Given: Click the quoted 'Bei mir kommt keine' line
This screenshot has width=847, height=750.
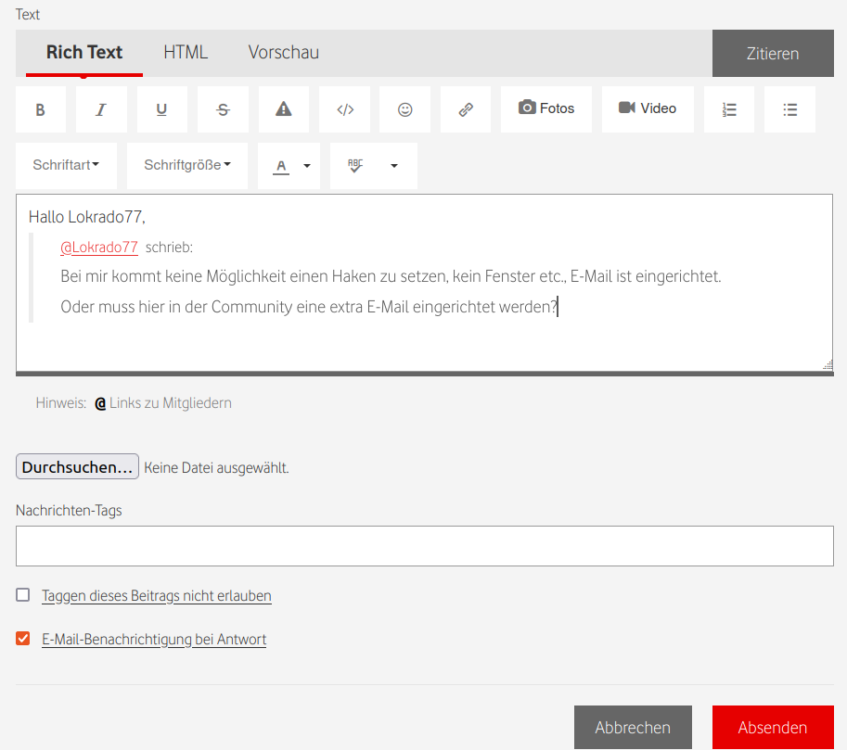Looking at the screenshot, I should pos(391,276).
